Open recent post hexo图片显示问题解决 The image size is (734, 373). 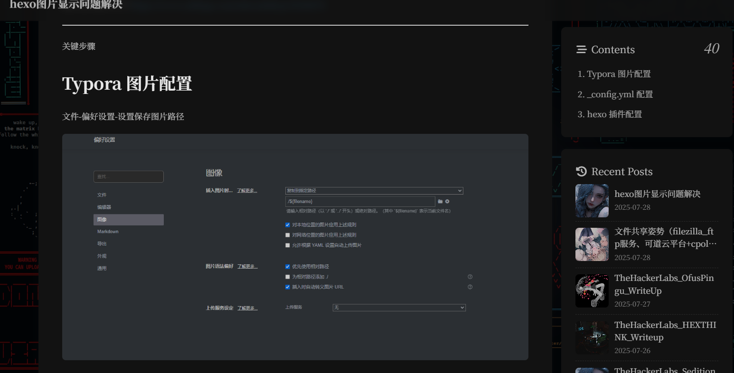pos(657,194)
